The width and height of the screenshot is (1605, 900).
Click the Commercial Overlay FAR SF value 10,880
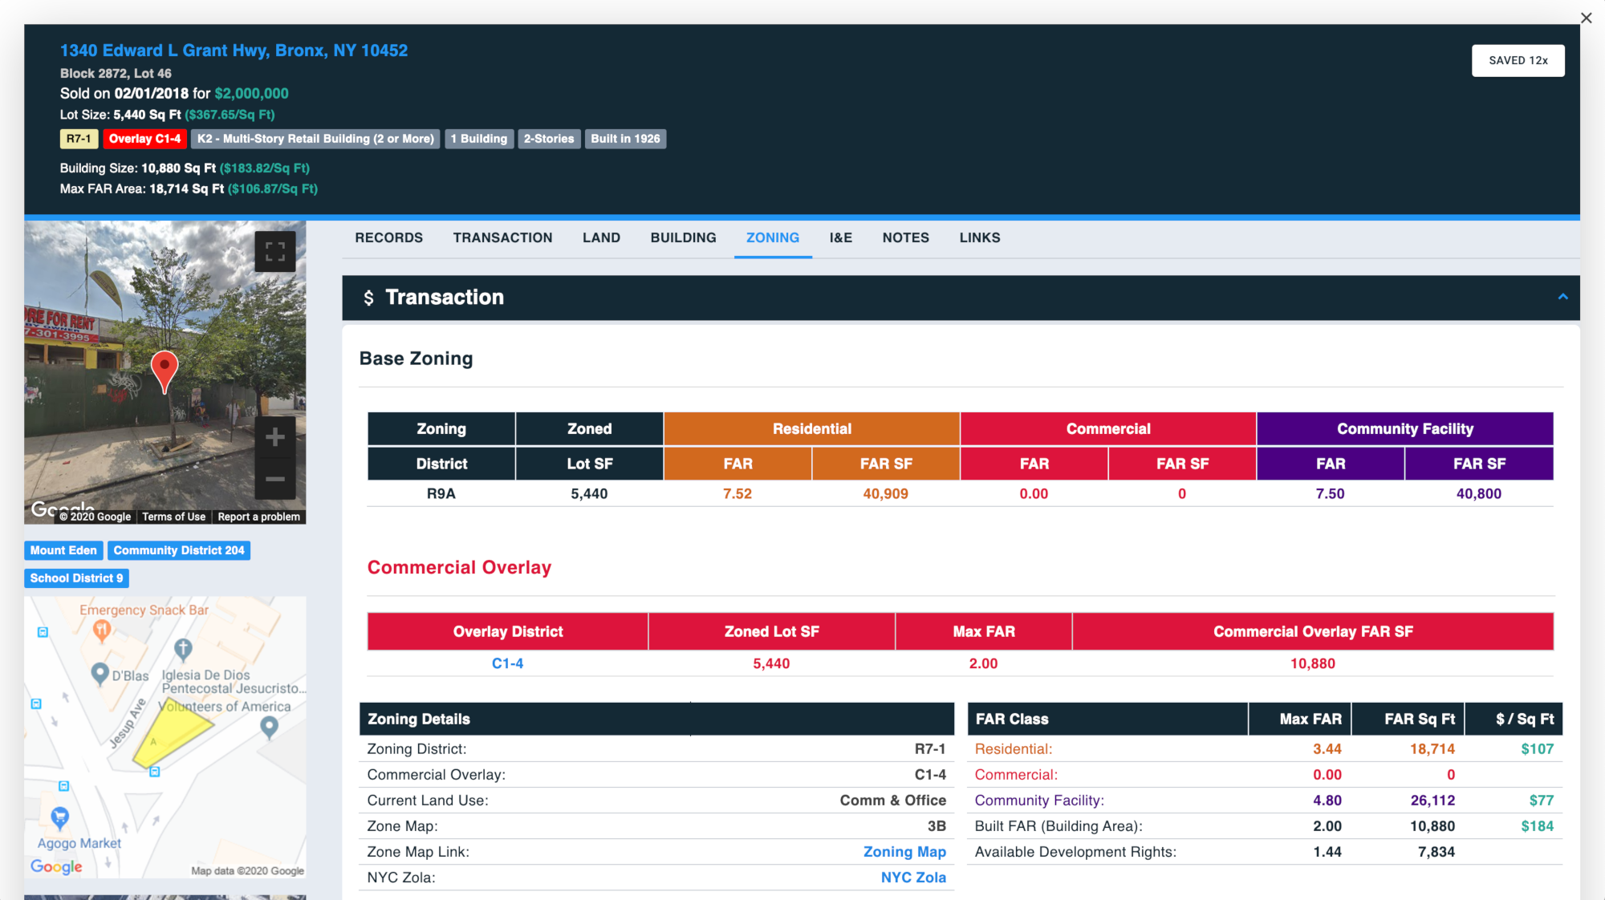coord(1312,663)
